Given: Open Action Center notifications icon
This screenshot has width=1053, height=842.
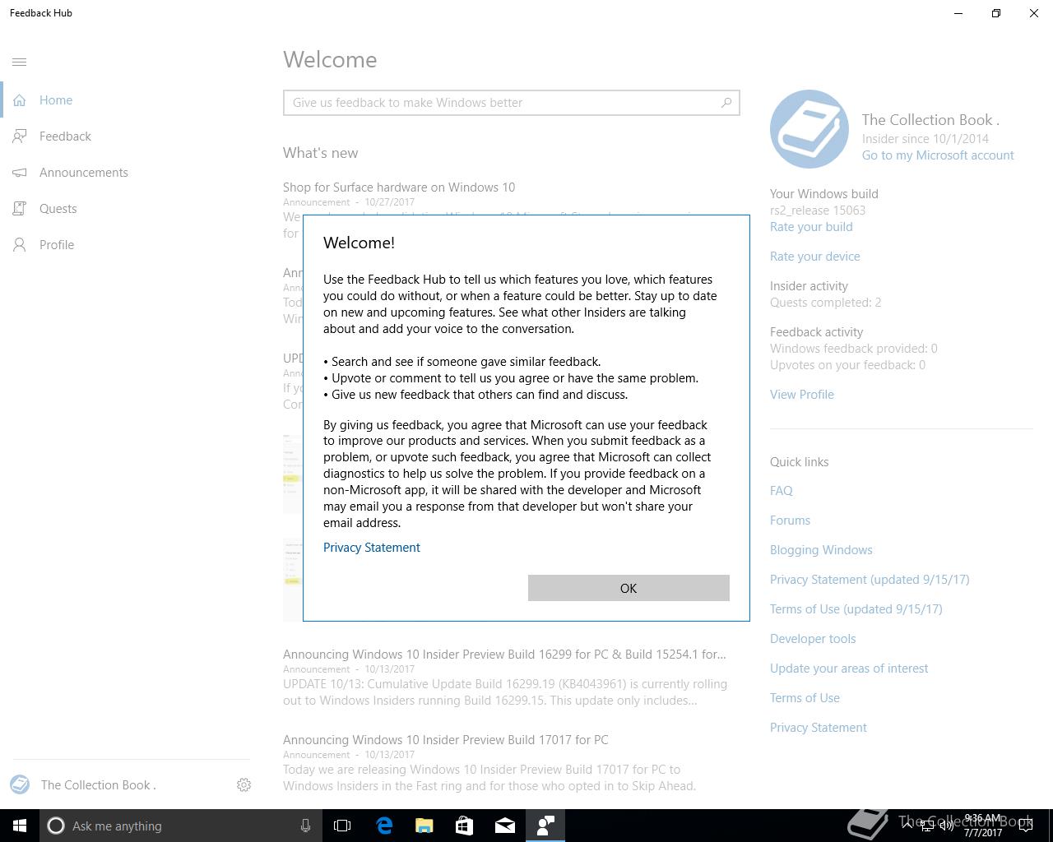Looking at the screenshot, I should click(1026, 826).
